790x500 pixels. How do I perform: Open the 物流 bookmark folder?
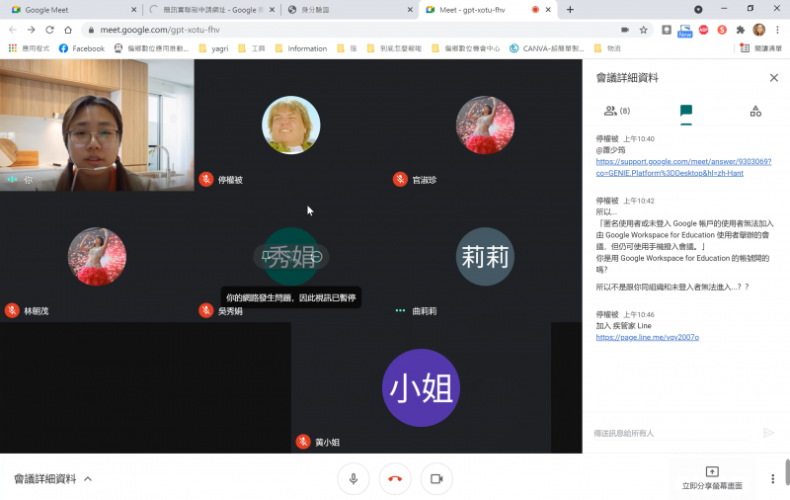607,48
